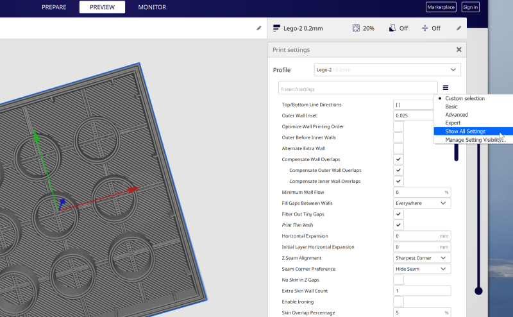Click the green Y axis arrow in viewport

pyautogui.click(x=37, y=136)
